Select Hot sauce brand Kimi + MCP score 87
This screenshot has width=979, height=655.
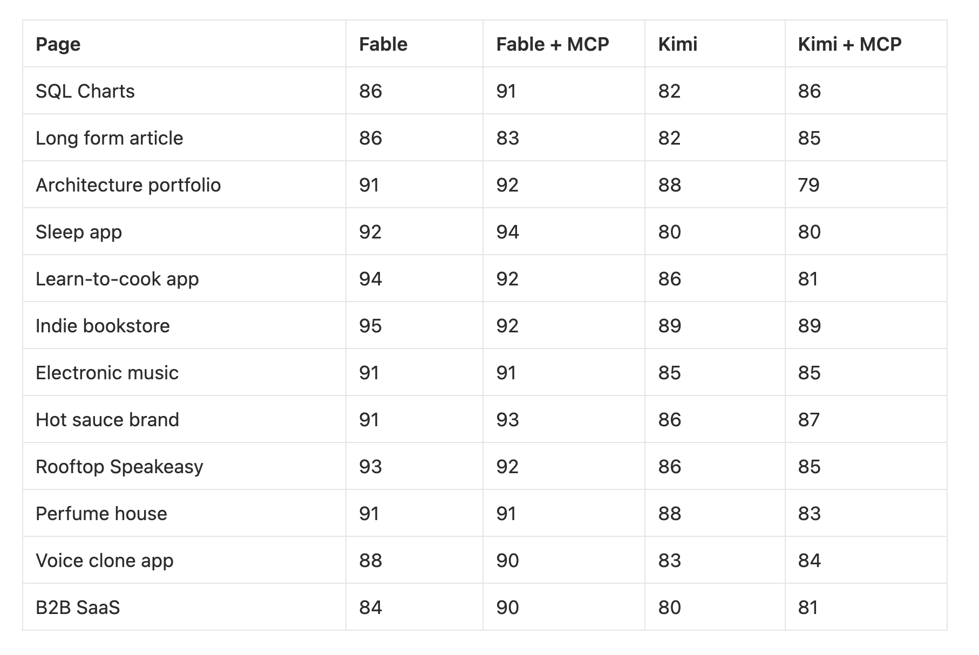pyautogui.click(x=809, y=420)
